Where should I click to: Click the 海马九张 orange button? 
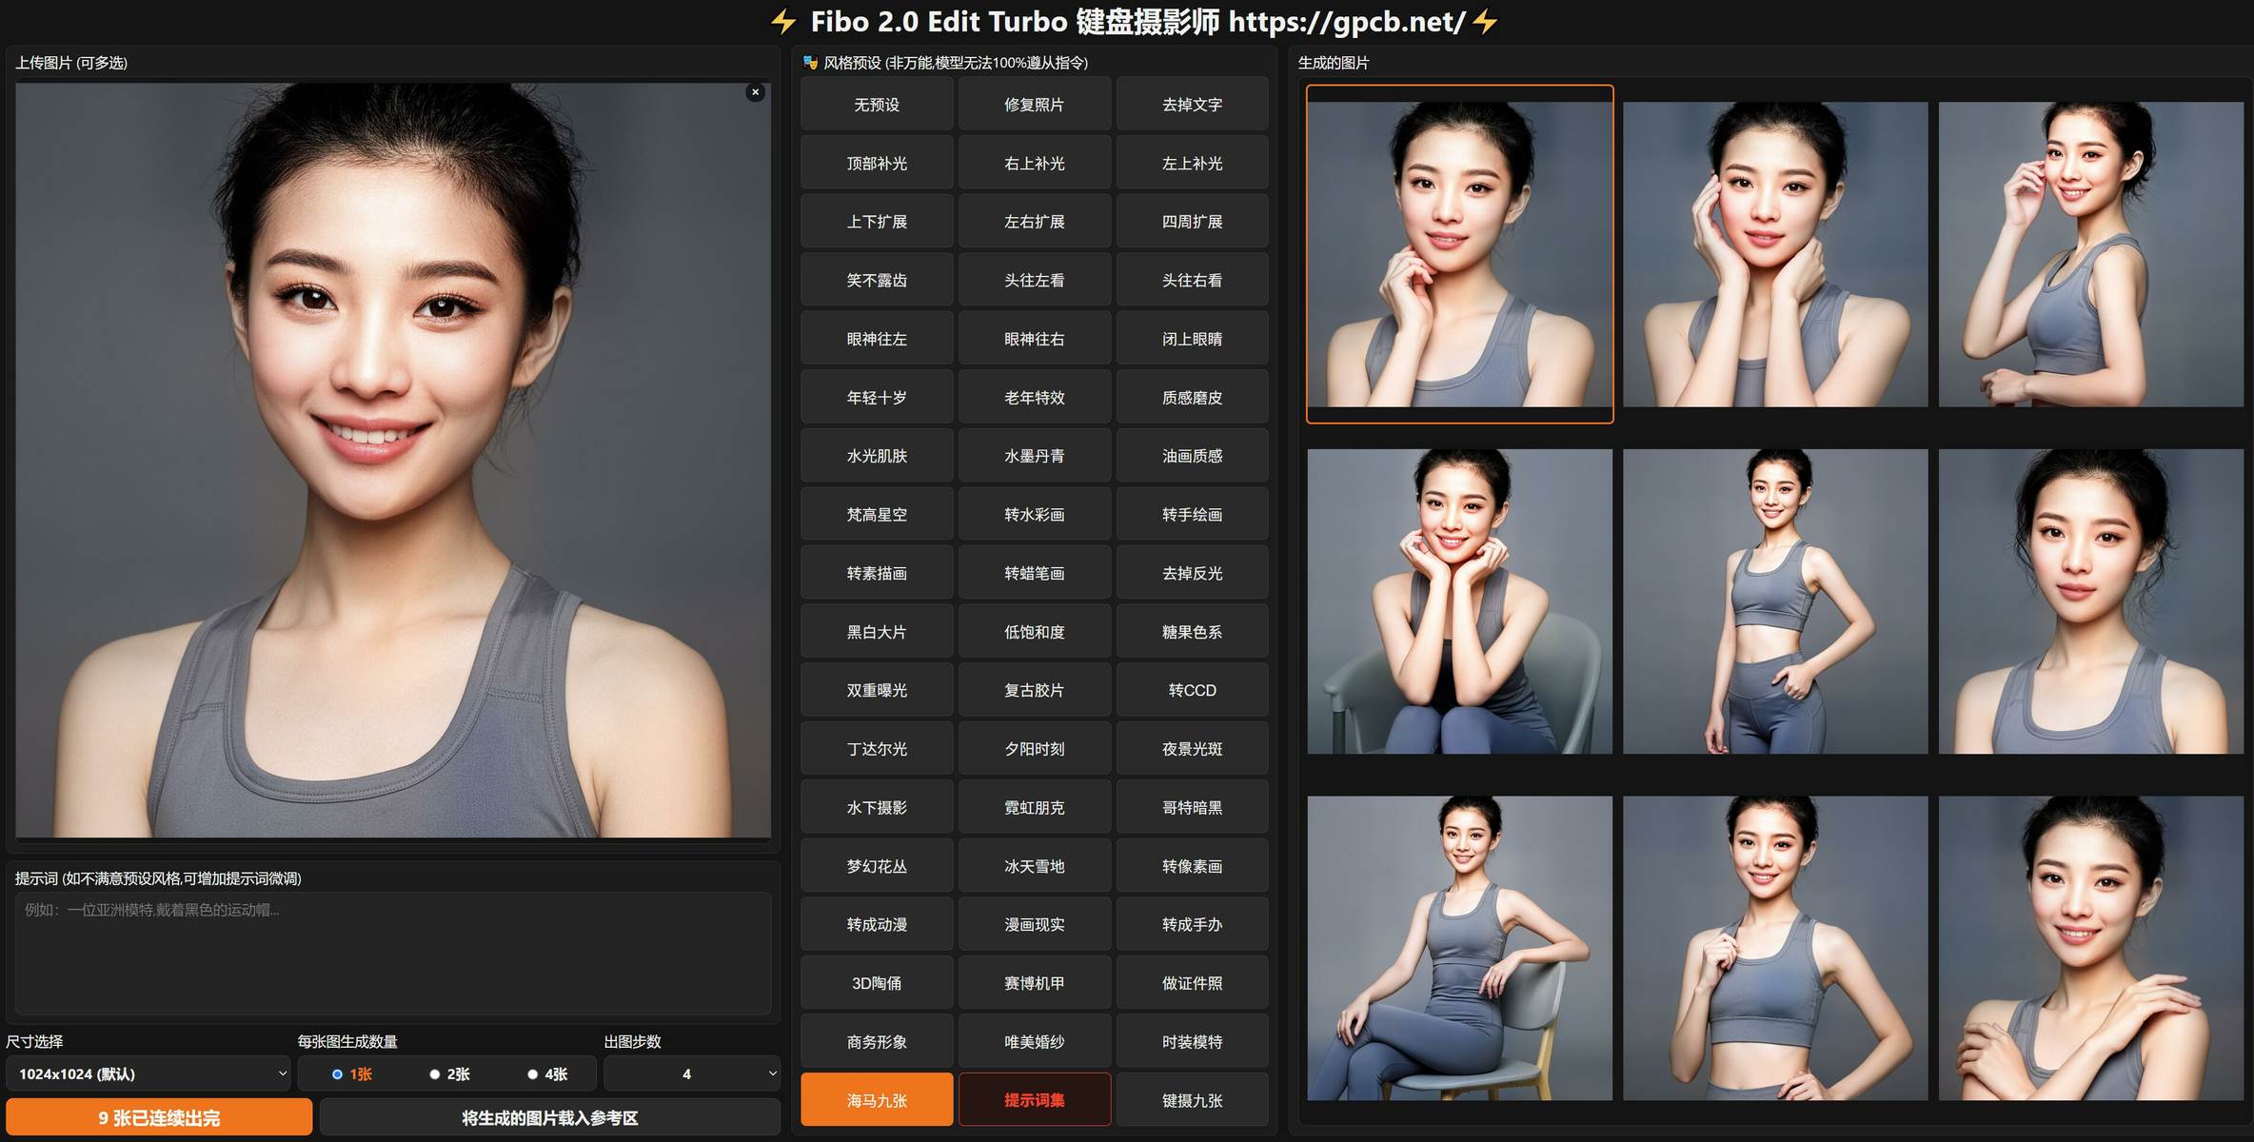coord(877,1100)
